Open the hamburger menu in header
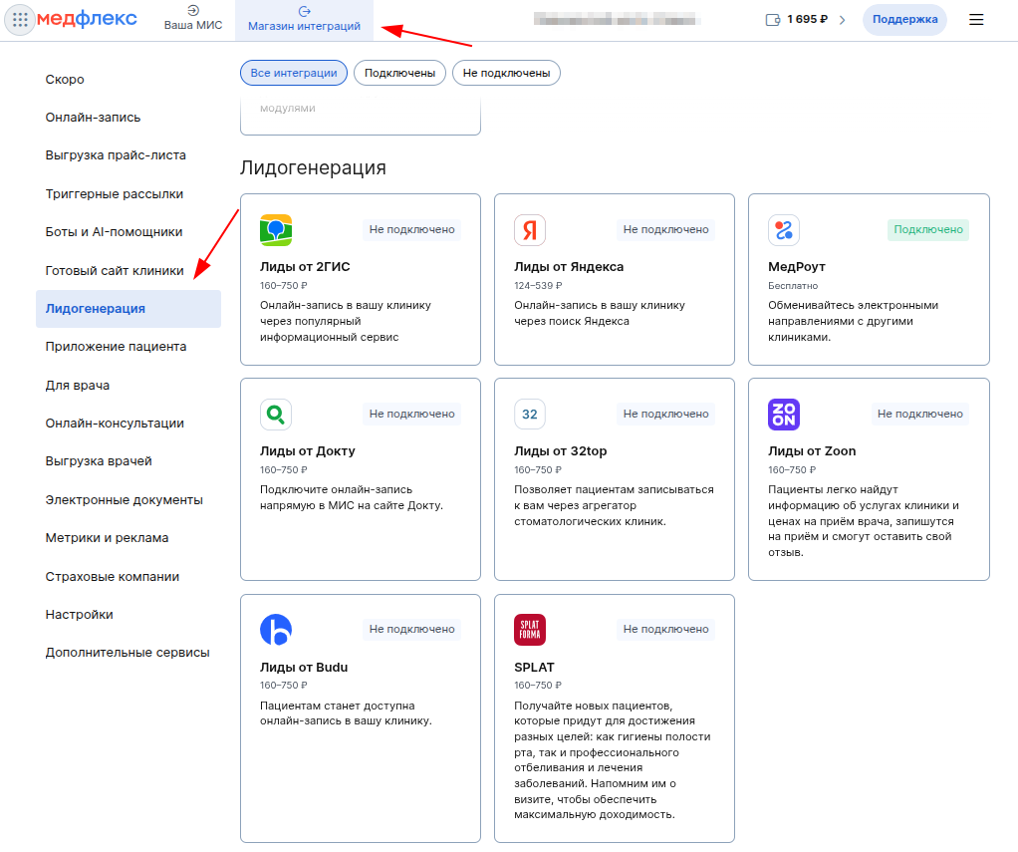This screenshot has width=1018, height=852. point(976,20)
